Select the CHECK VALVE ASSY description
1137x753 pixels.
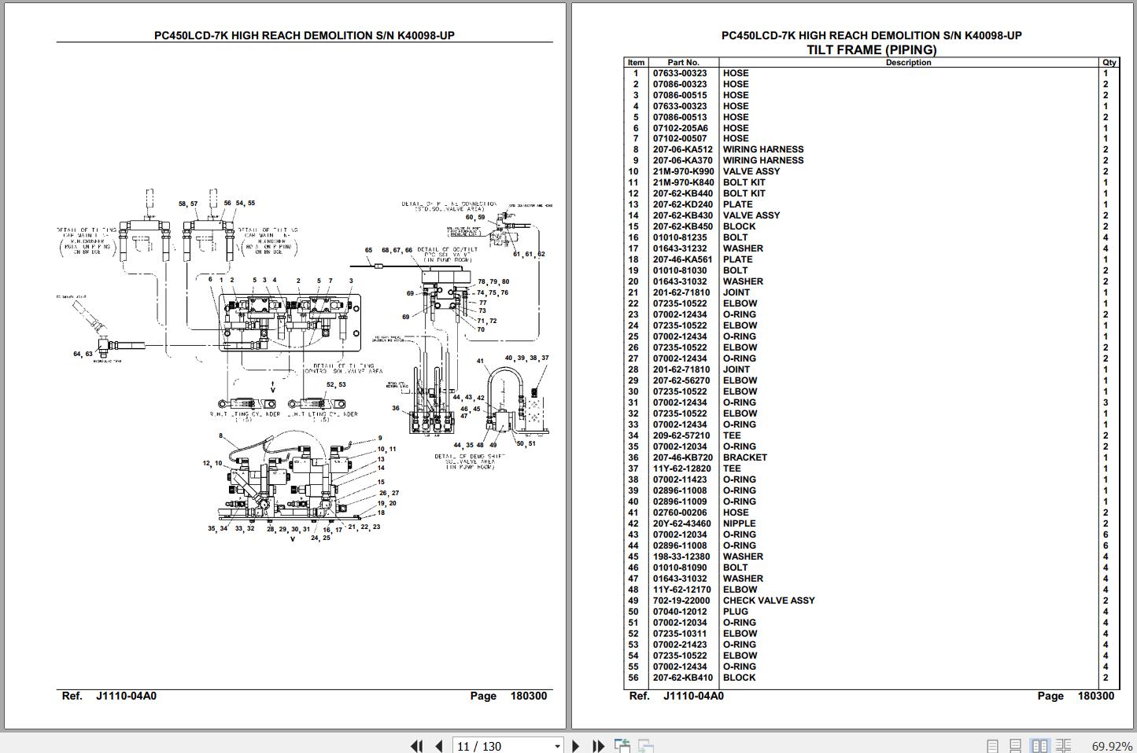coord(769,601)
